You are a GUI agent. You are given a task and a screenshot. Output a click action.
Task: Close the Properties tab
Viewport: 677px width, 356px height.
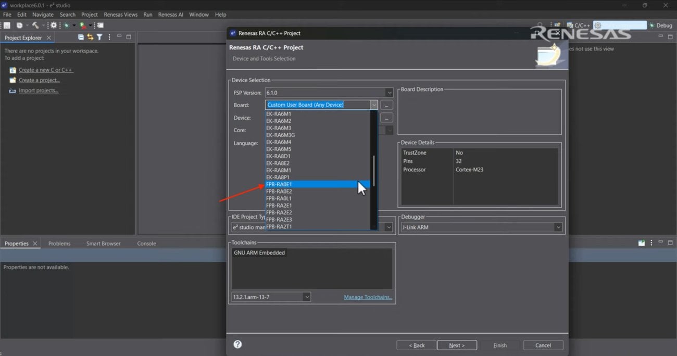point(35,243)
